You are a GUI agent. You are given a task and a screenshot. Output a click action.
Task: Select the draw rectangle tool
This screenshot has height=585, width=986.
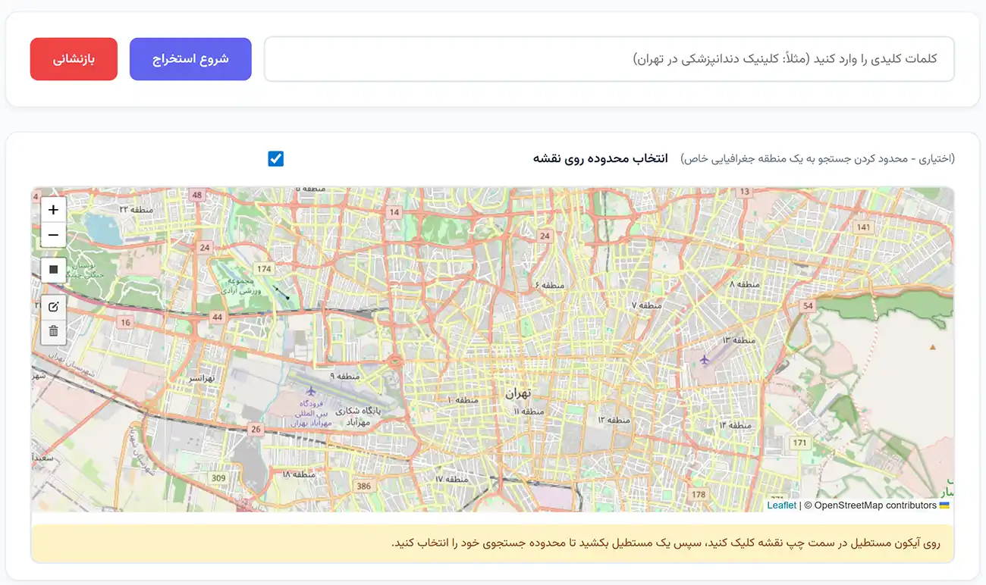pyautogui.click(x=53, y=269)
